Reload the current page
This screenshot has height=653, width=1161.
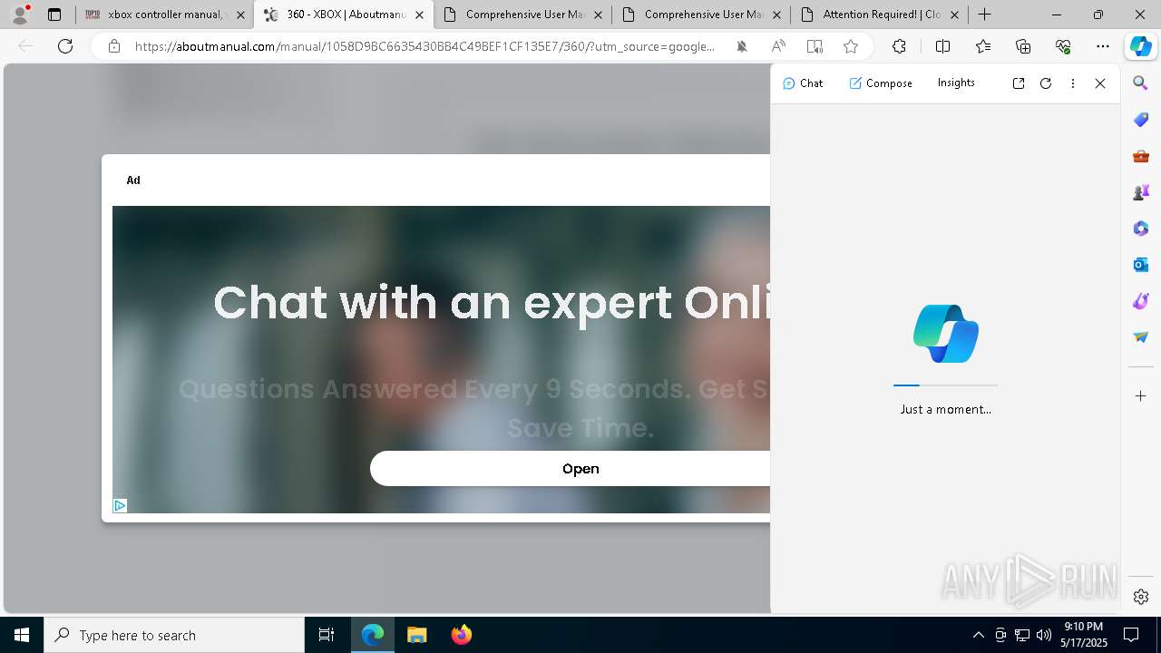point(65,46)
